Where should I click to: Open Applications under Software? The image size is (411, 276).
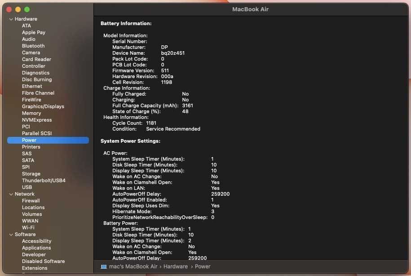pyautogui.click(x=36, y=248)
